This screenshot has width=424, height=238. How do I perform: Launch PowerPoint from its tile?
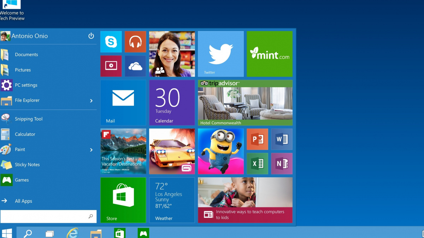(x=257, y=139)
